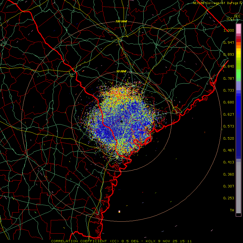Click the 0.573 color scale value
Image resolution: width=243 pixels, height=243 pixels.
pyautogui.click(x=229, y=126)
